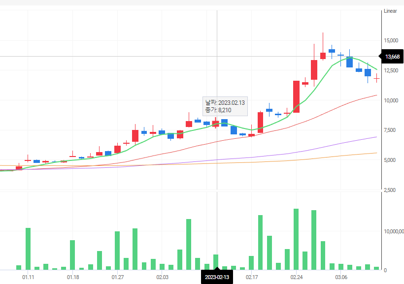
Task: Toggle the Linear price scale label
Action: 390,11
